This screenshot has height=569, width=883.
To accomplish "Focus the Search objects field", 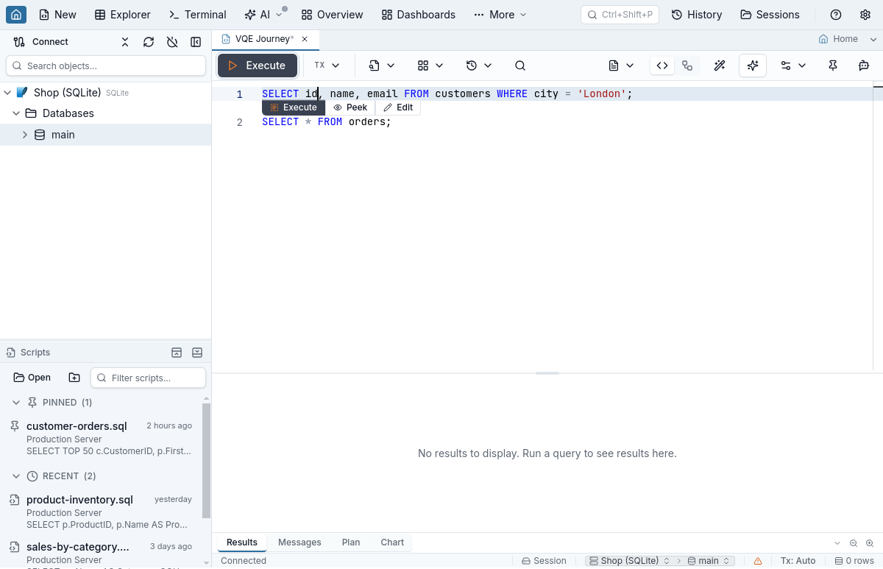I will (106, 66).
